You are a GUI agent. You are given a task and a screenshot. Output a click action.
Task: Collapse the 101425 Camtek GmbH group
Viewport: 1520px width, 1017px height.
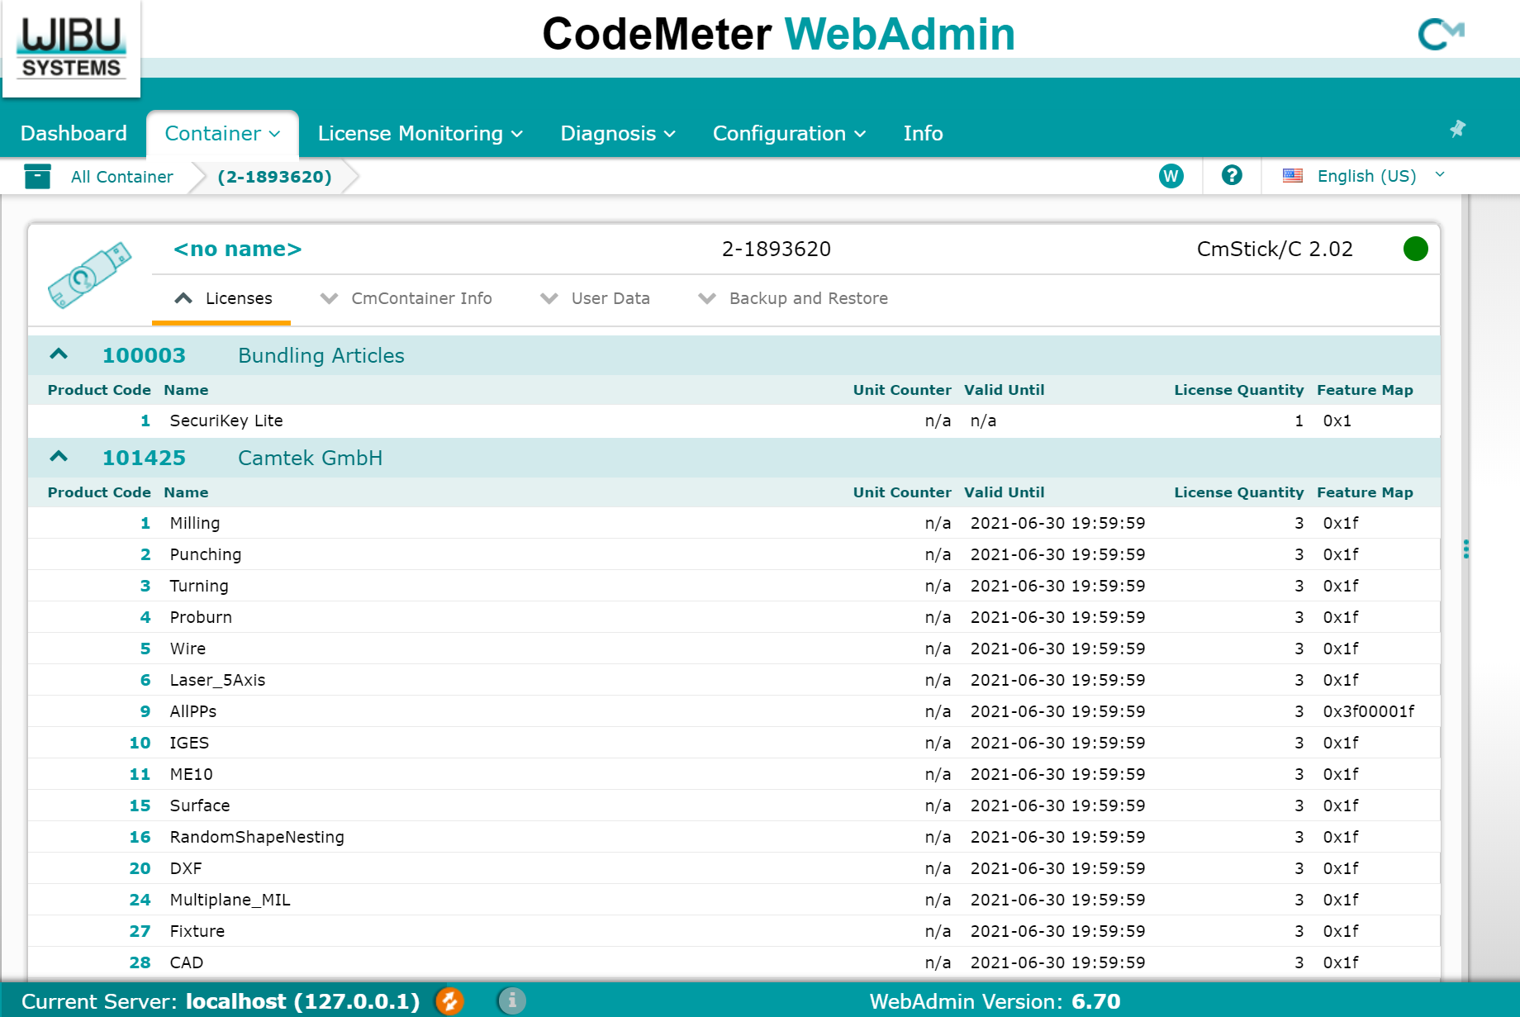click(x=59, y=457)
